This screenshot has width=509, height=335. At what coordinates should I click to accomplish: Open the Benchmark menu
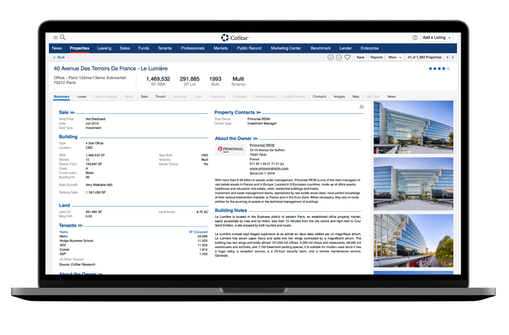click(321, 48)
